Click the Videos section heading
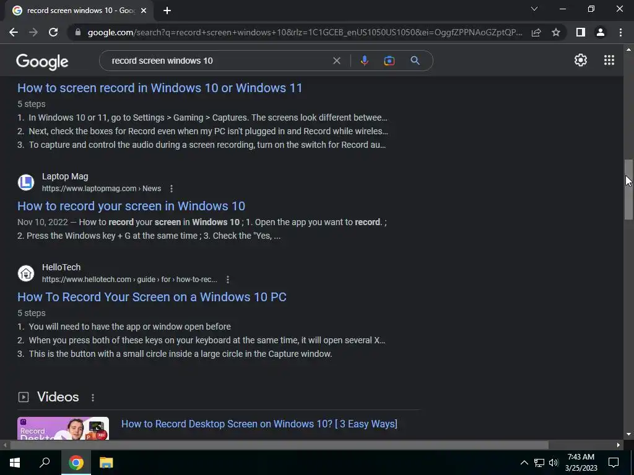Screen dimensions: 634x475 click(58, 397)
